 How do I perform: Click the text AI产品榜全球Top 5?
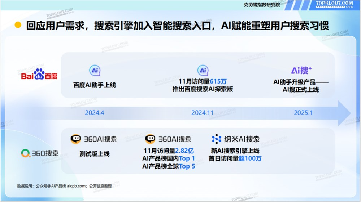(169, 166)
